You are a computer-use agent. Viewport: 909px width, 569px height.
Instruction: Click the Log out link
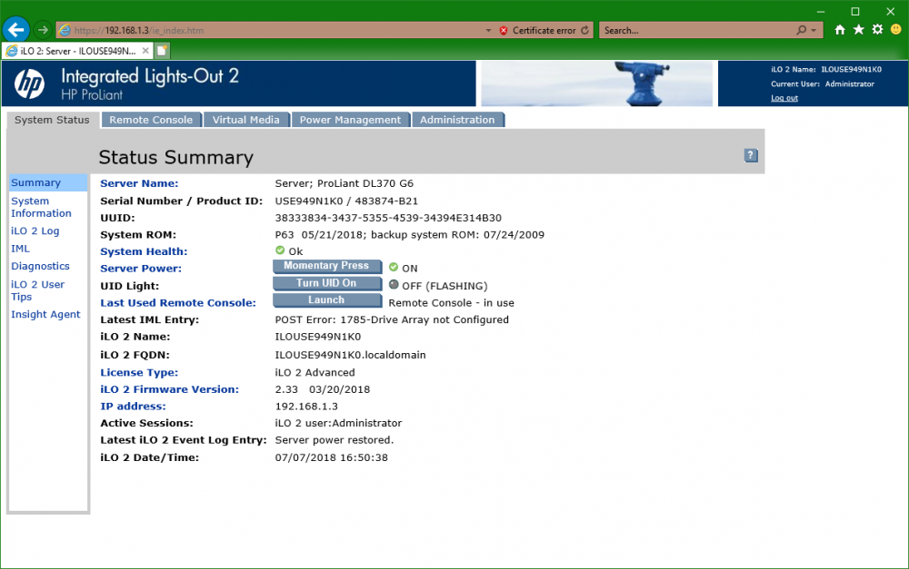(x=784, y=98)
